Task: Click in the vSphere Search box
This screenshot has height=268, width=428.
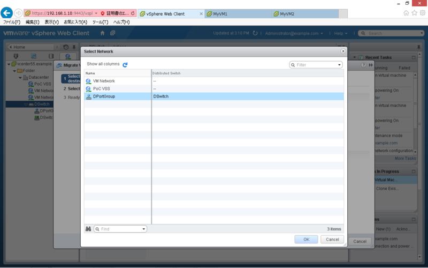Action: (x=391, y=33)
